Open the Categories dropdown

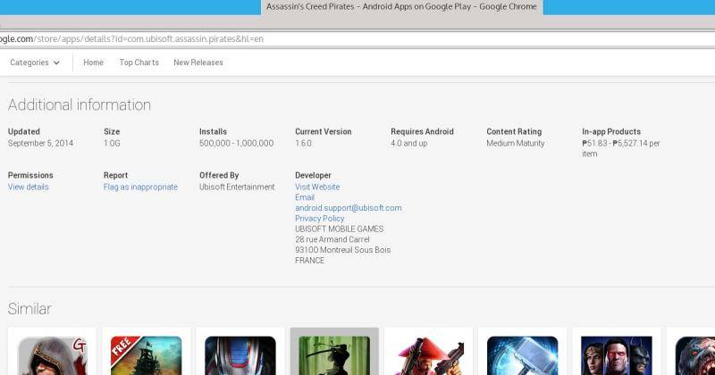[x=35, y=62]
